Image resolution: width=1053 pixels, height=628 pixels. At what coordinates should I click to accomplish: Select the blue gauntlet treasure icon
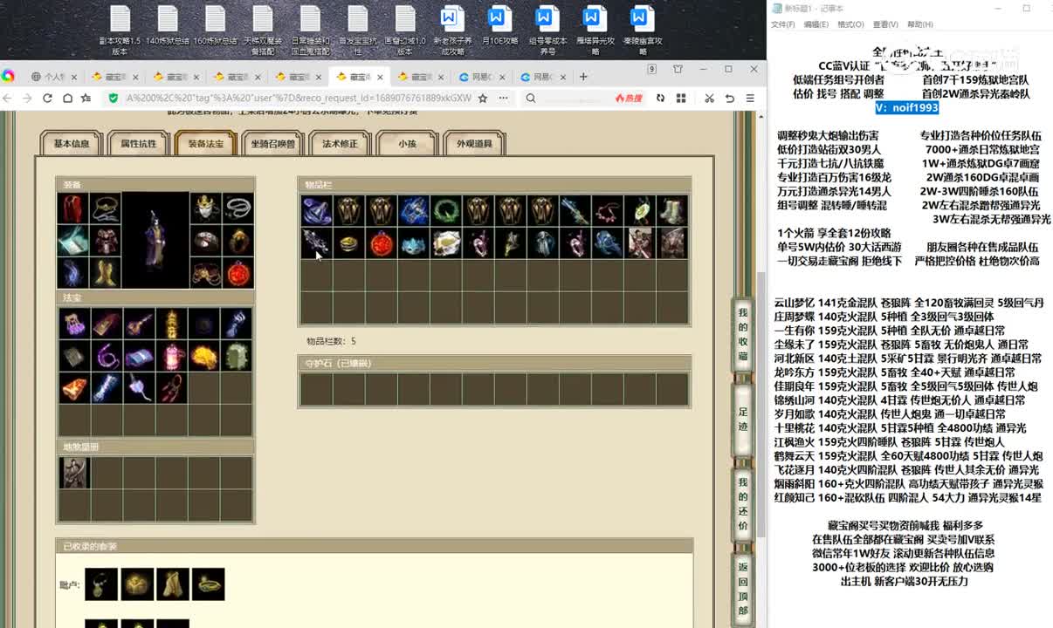pos(235,324)
